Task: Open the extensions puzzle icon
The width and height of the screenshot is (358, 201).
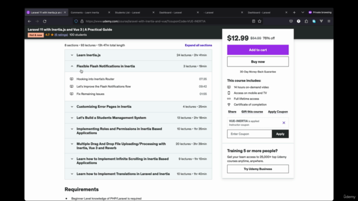Action: tap(306, 21)
